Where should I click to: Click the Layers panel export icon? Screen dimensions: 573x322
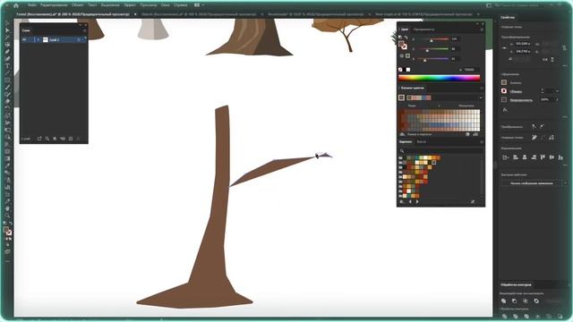pos(39,139)
